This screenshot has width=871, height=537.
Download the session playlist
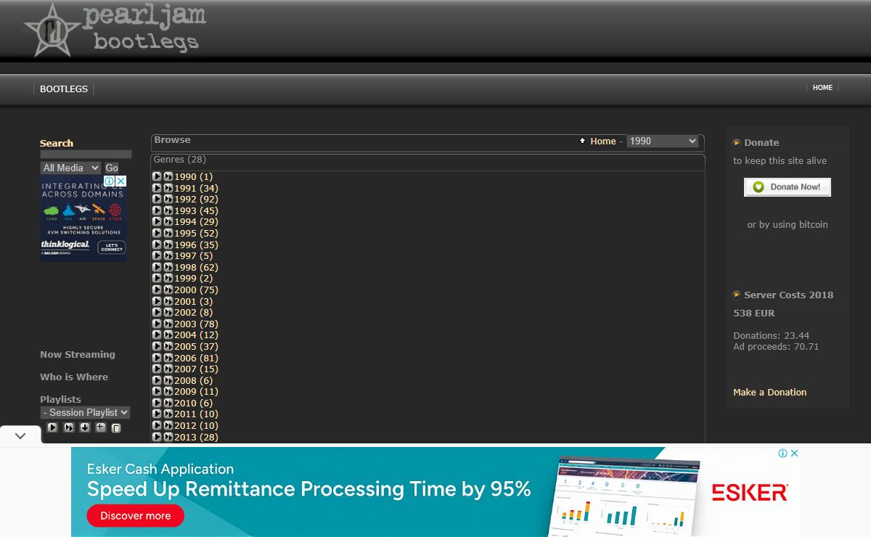coord(85,427)
